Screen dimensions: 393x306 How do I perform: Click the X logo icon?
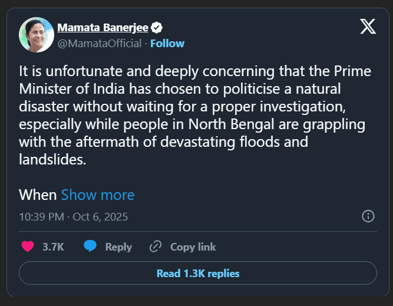368,27
